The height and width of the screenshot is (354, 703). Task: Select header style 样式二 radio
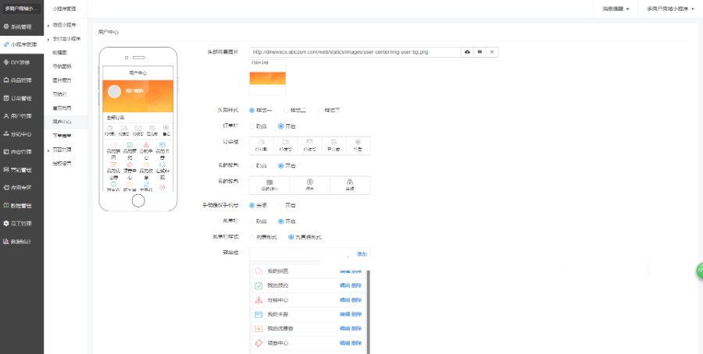coord(287,110)
